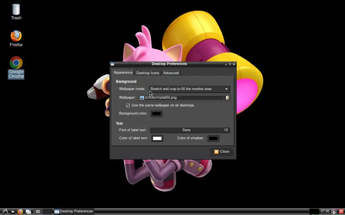
Task: Select the Google Chrome desktop icon
Action: coord(16,67)
